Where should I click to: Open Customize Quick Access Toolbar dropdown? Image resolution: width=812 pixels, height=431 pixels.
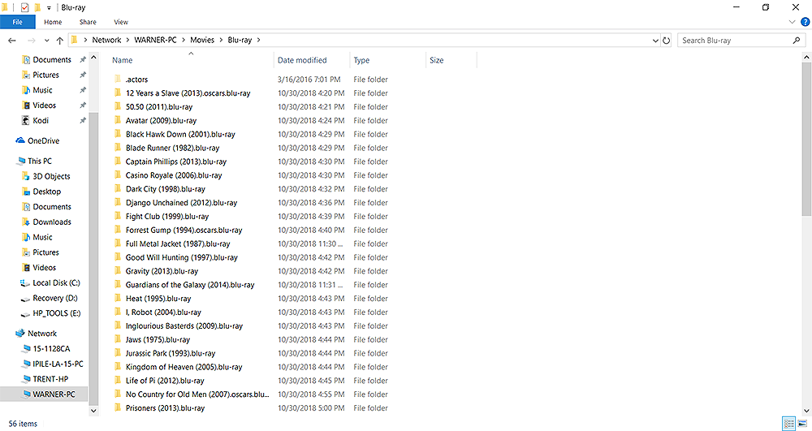click(x=49, y=8)
